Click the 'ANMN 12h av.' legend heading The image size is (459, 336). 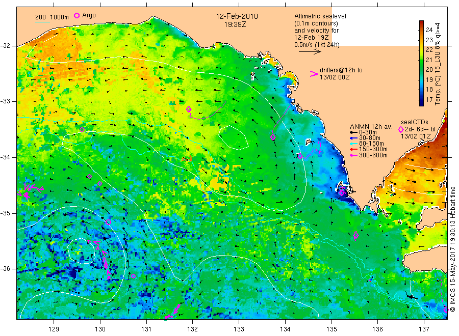click(x=371, y=127)
